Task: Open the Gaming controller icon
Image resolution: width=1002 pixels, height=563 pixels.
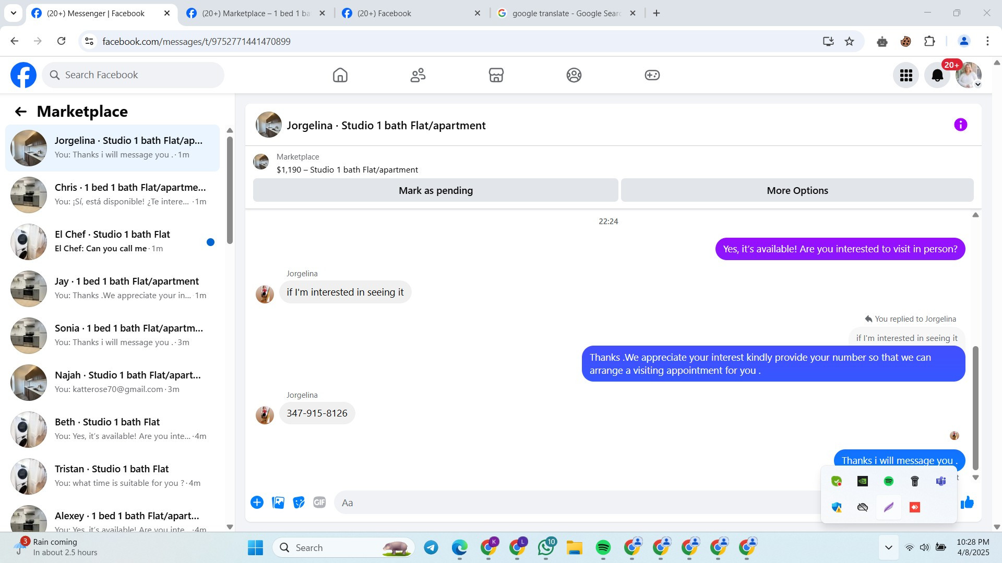Action: pyautogui.click(x=652, y=75)
